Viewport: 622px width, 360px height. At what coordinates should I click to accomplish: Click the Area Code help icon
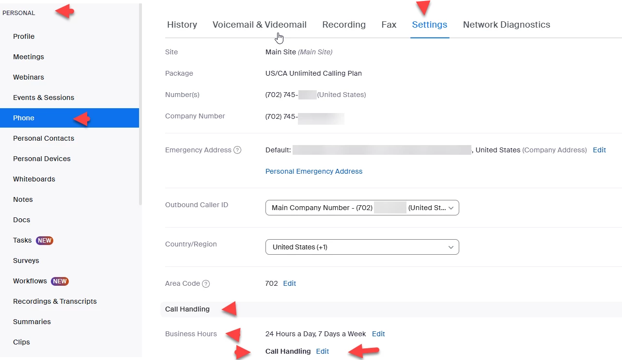point(206,284)
